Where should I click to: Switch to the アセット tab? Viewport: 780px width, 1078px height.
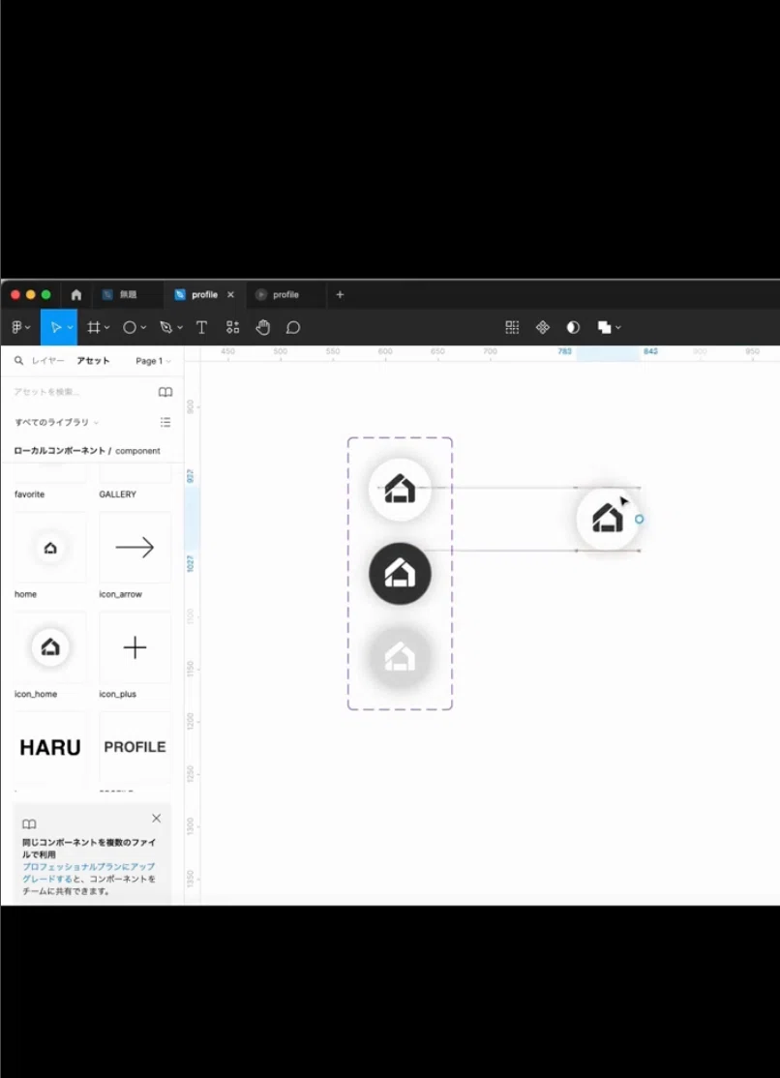pos(93,360)
